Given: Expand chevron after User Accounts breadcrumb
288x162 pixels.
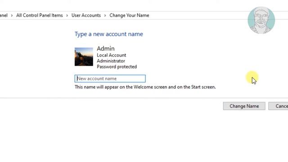Looking at the screenshot, I should point(105,15).
